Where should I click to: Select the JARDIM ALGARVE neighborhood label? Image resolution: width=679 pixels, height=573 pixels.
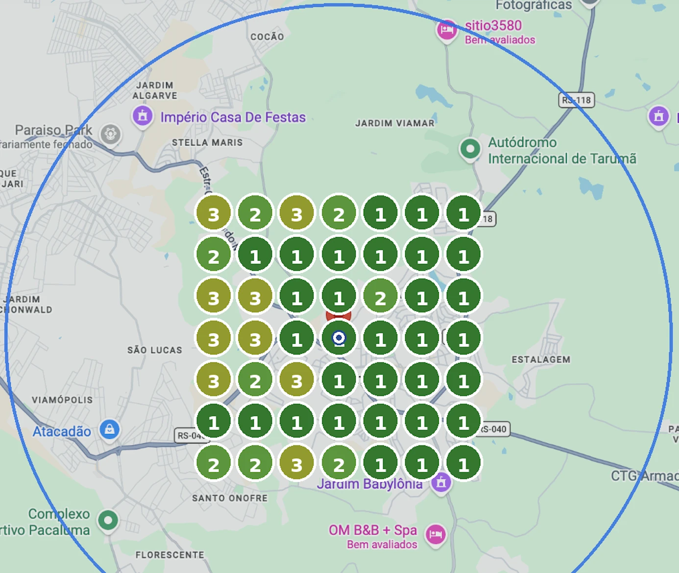coord(155,91)
